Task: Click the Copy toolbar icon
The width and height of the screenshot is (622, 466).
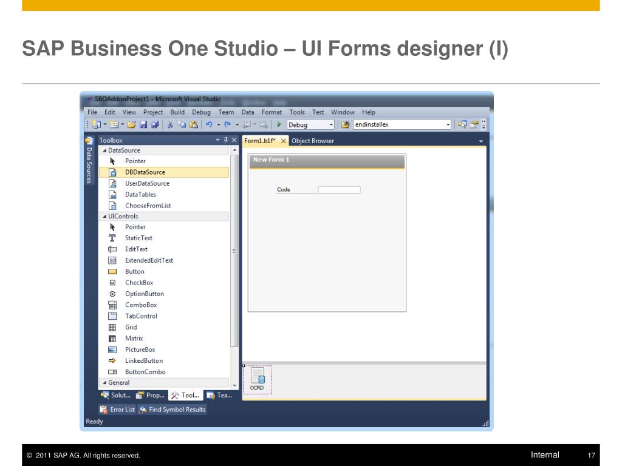Action: click(x=182, y=124)
